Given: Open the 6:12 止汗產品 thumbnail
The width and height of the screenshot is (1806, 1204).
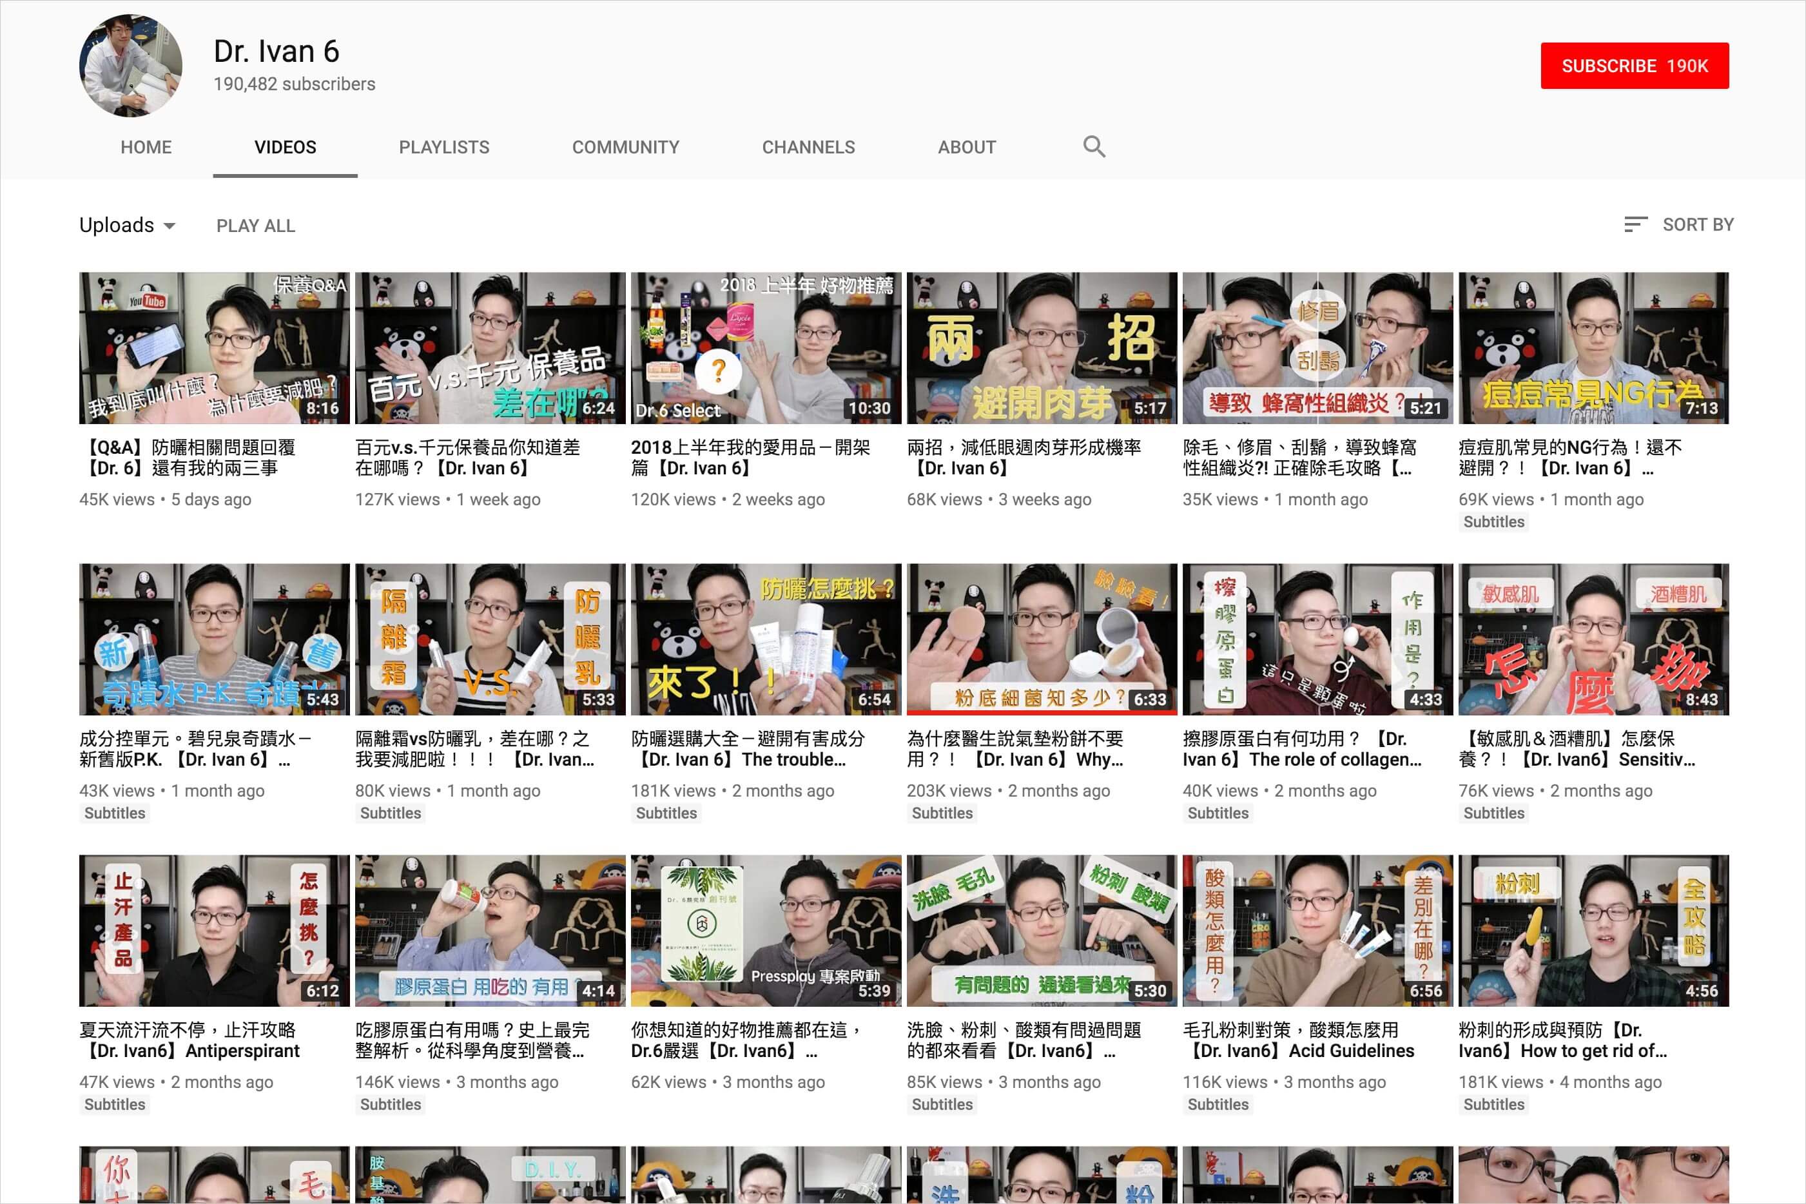Looking at the screenshot, I should click(x=214, y=931).
